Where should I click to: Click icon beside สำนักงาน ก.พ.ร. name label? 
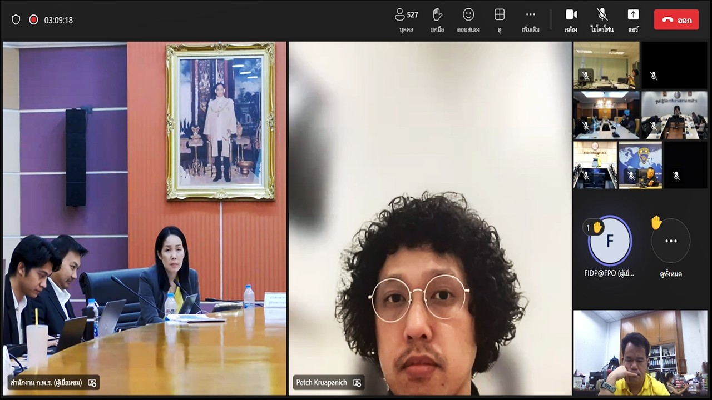[x=92, y=383]
